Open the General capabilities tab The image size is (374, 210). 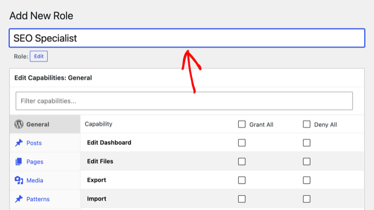pos(45,124)
